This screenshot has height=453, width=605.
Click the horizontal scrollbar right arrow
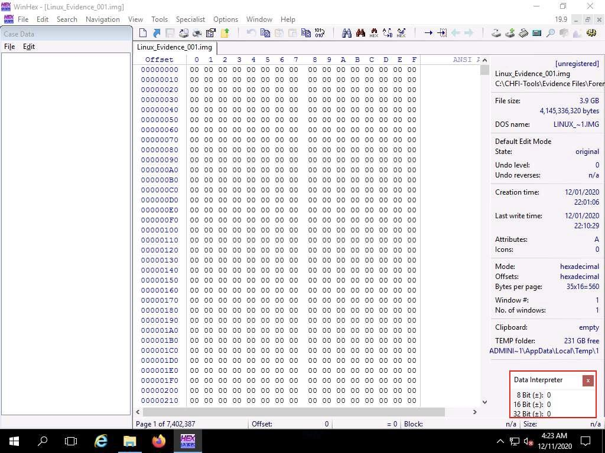pyautogui.click(x=475, y=412)
